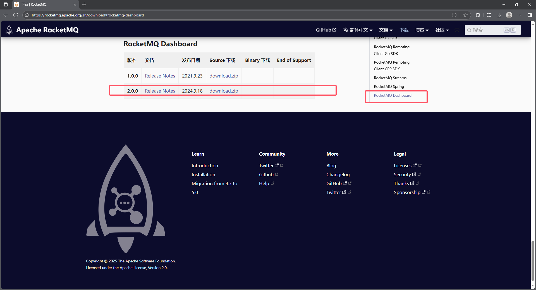Toggle light/dark theme with sun icon

457,30
